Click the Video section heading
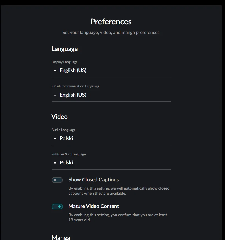Image resolution: width=225 pixels, height=240 pixels. pyautogui.click(x=60, y=117)
